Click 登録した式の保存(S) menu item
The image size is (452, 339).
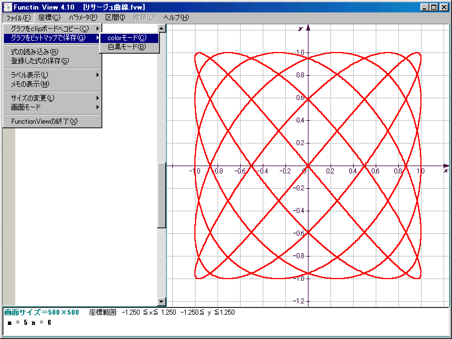click(53, 61)
